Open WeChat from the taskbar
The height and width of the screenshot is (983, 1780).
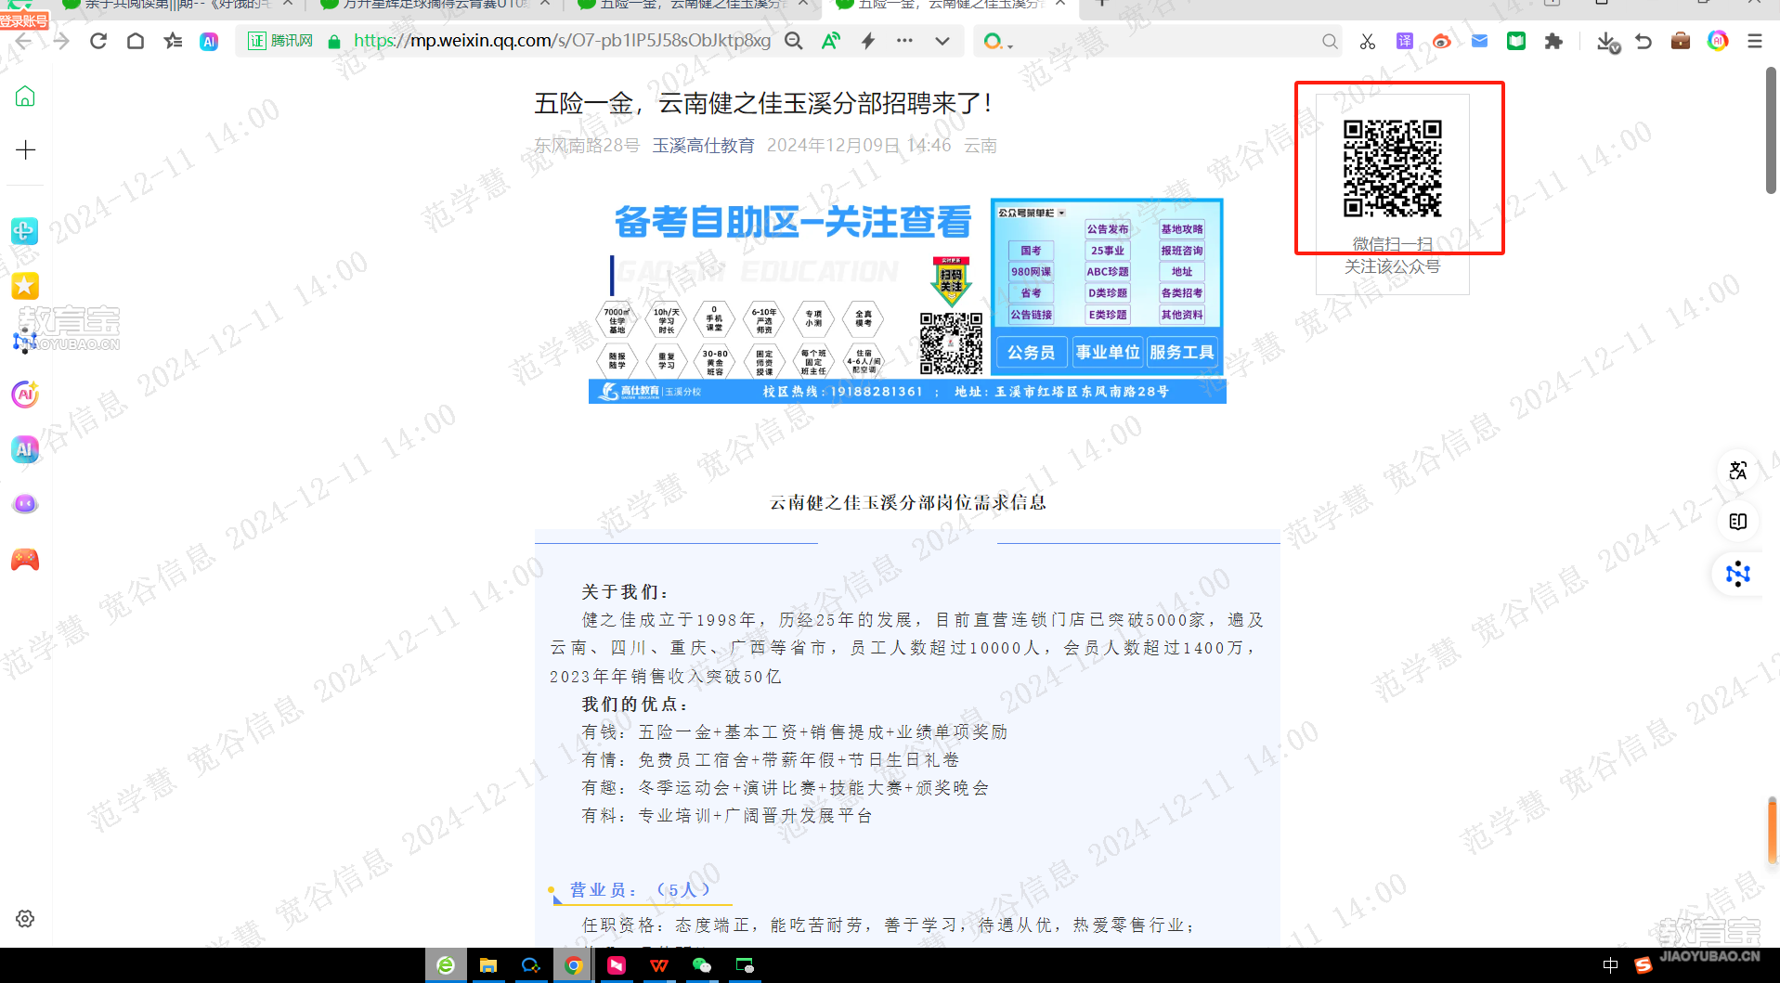[702, 965]
